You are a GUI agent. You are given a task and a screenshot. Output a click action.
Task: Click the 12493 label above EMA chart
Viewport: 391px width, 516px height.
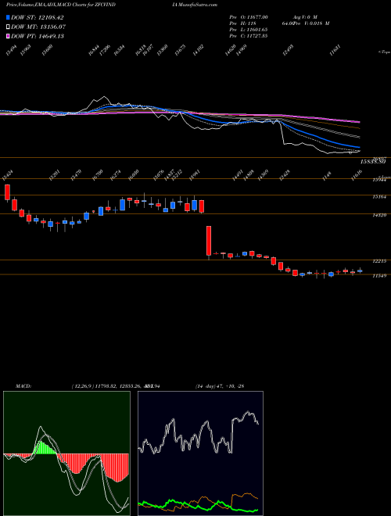(289, 51)
